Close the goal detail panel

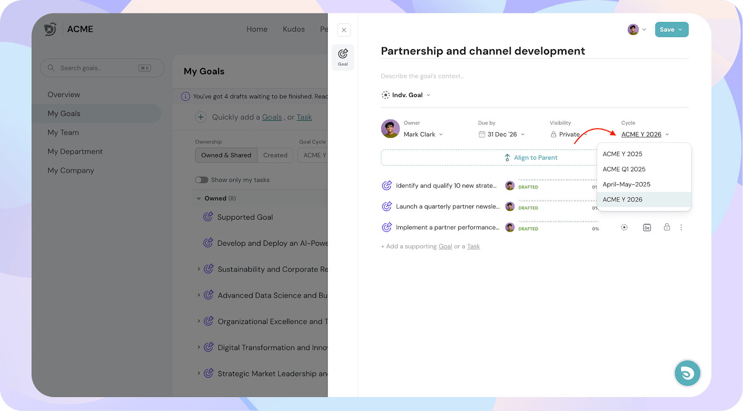[x=344, y=30]
